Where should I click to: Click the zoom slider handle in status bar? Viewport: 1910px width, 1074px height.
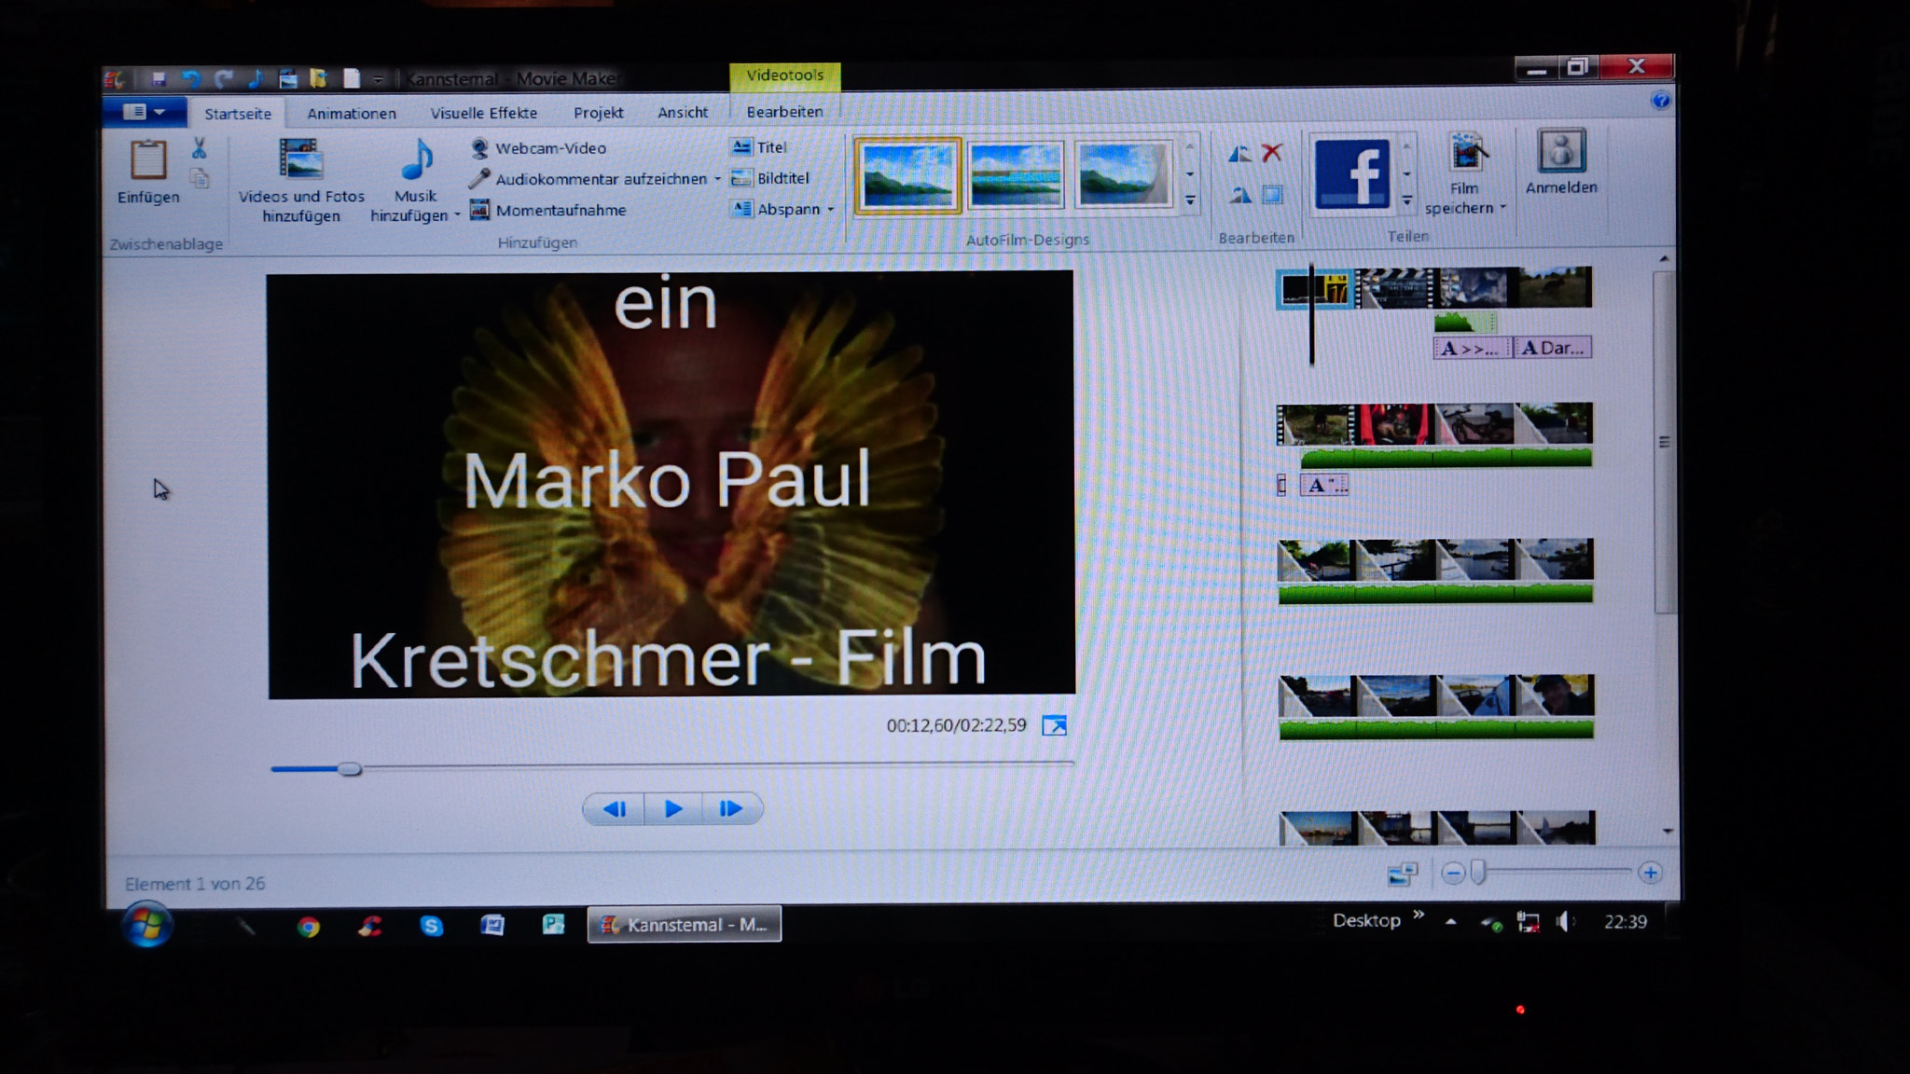pos(1478,874)
